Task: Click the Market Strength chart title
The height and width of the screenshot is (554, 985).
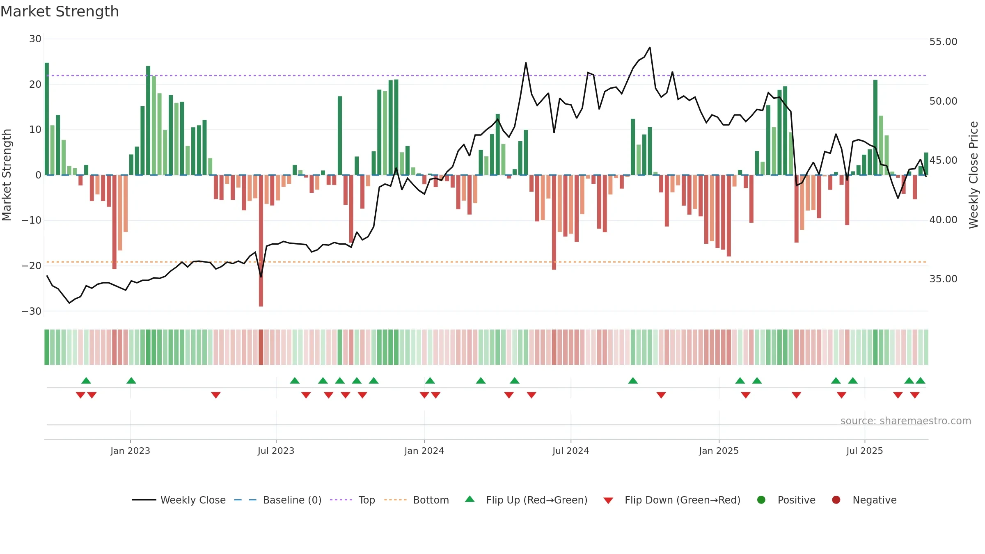Action: tap(60, 11)
